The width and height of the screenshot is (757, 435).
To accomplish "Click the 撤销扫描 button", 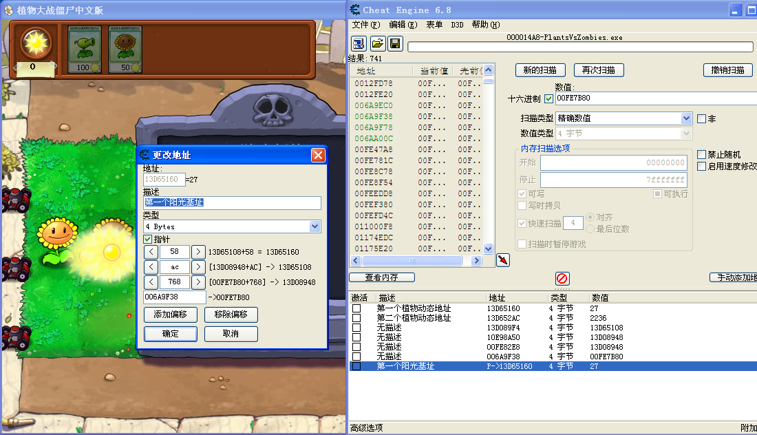I will tap(727, 70).
